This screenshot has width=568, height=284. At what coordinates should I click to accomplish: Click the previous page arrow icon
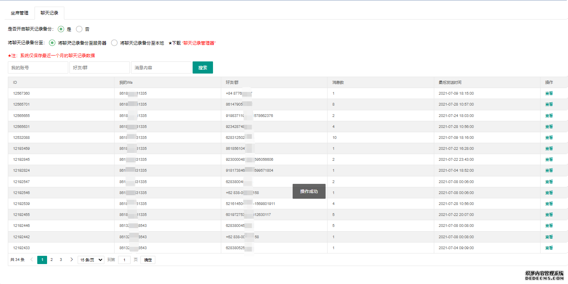(x=32, y=260)
